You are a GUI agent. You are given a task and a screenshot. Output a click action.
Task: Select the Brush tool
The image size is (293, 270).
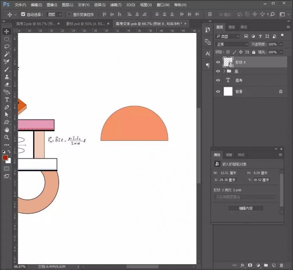(7, 69)
